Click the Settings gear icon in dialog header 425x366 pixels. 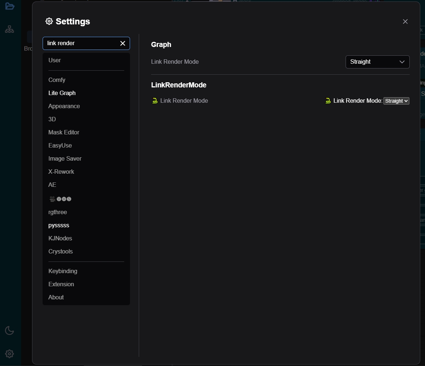pyautogui.click(x=49, y=21)
